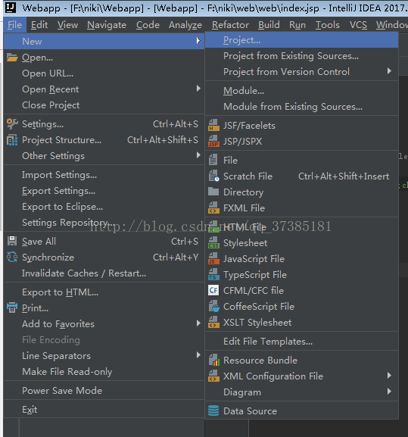
Task: Click the IntelliJ IDEA logo in title bar
Action: point(11,8)
